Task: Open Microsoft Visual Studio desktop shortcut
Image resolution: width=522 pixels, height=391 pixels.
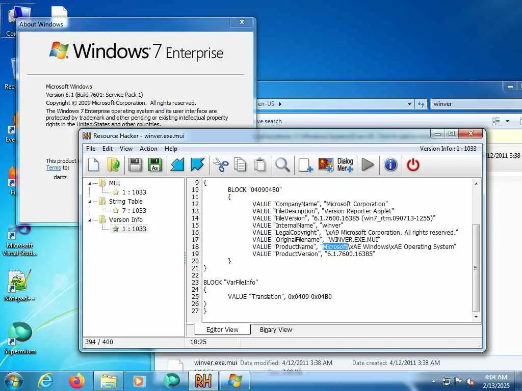Action: [x=20, y=241]
